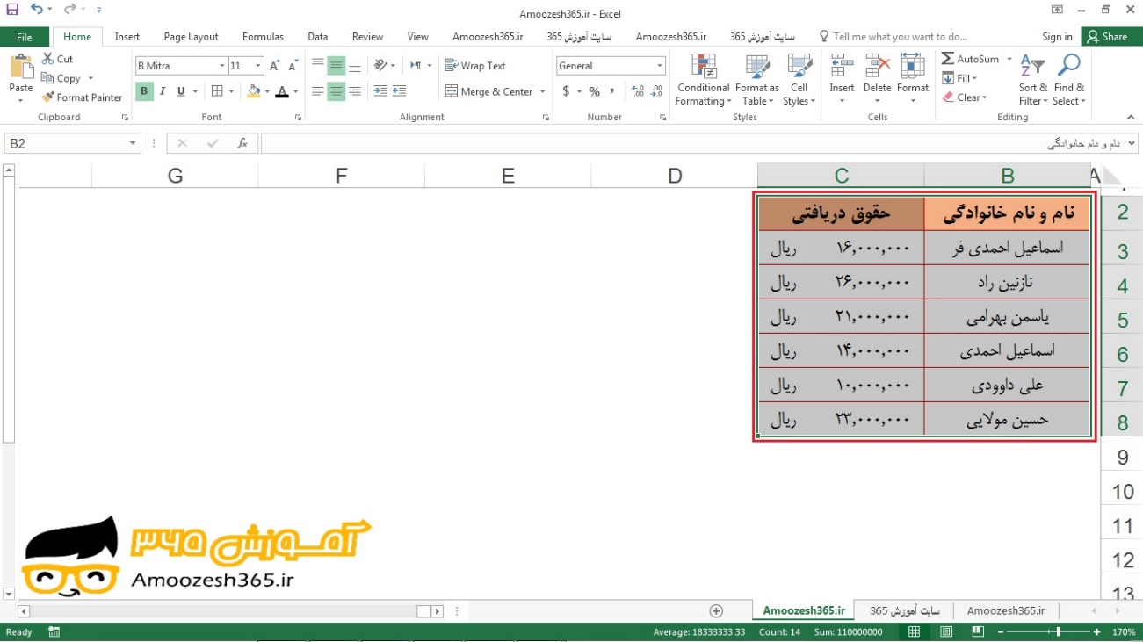Open the General number format dropdown
The image size is (1143, 642).
pyautogui.click(x=660, y=66)
